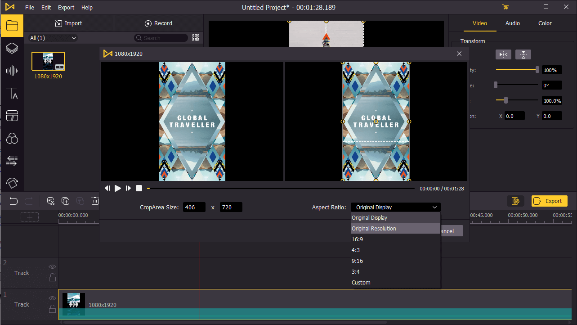Open the Text panel in sidebar

click(12, 94)
